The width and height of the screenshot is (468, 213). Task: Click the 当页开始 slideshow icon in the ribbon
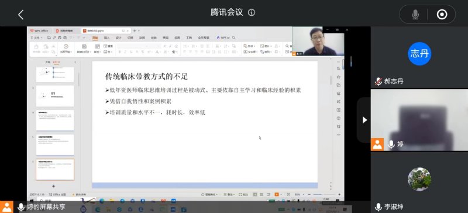point(66,49)
